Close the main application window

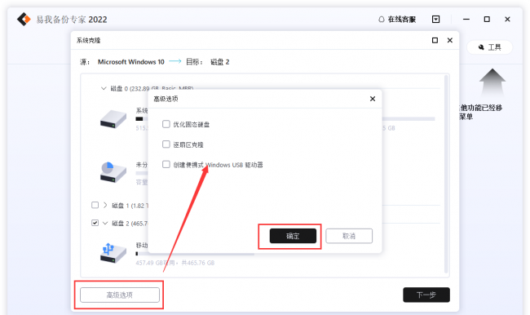point(507,20)
